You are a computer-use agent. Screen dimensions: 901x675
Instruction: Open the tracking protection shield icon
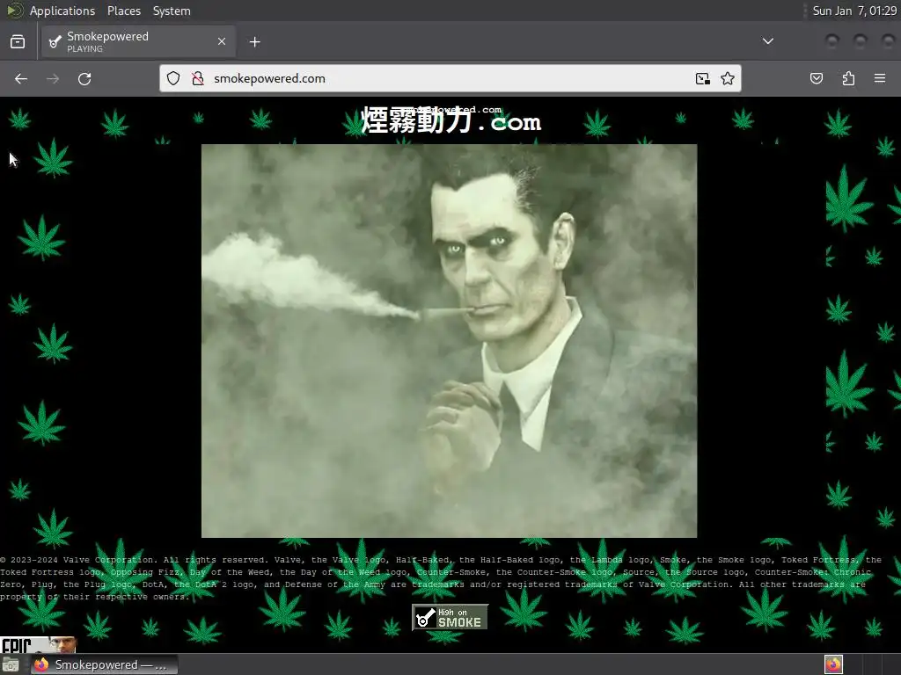[173, 78]
